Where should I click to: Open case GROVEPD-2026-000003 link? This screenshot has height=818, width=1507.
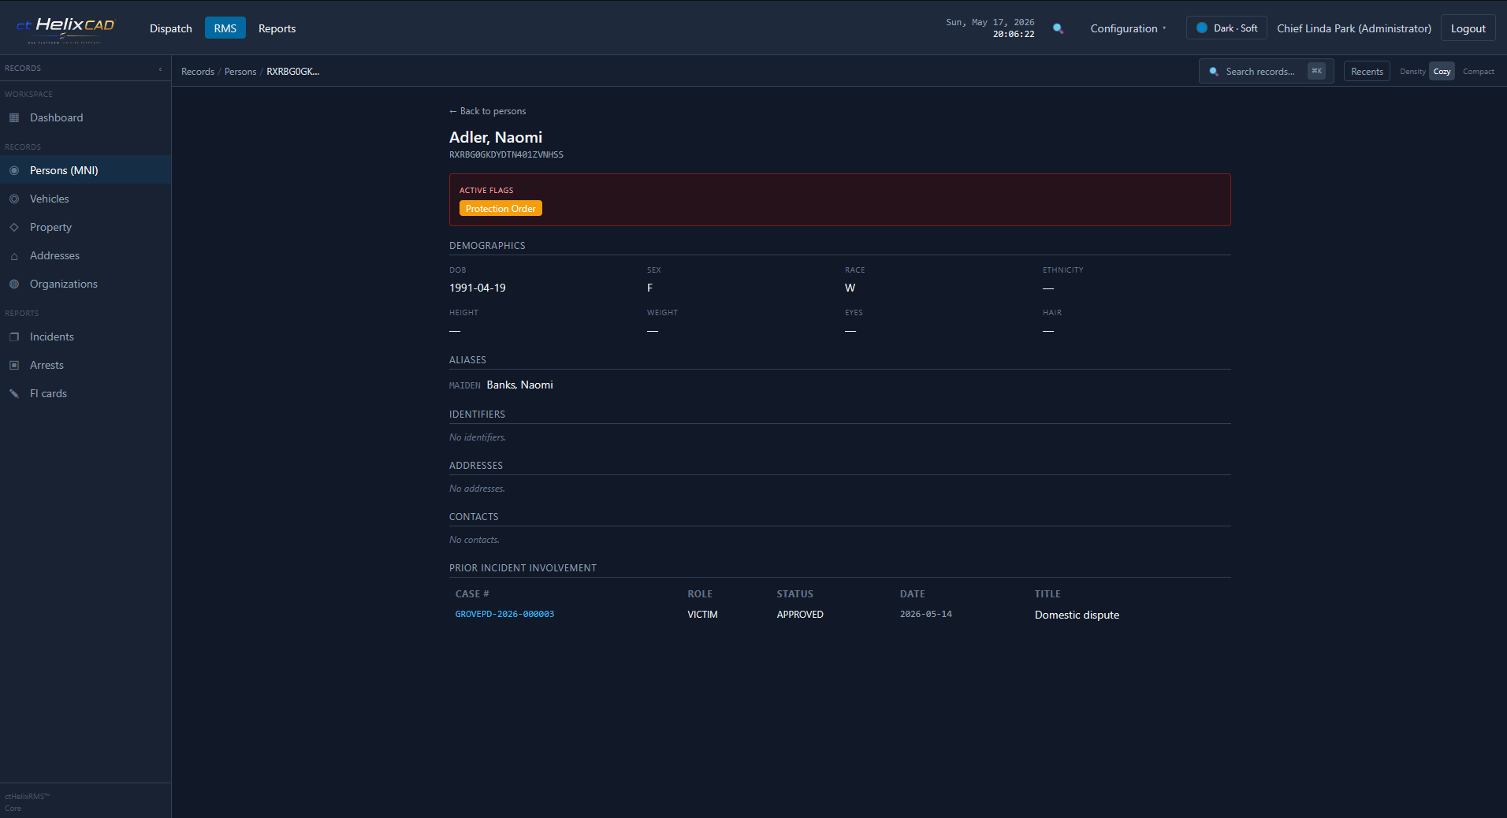click(504, 614)
